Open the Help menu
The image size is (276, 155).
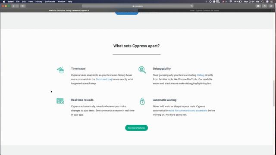tap(70, 2)
